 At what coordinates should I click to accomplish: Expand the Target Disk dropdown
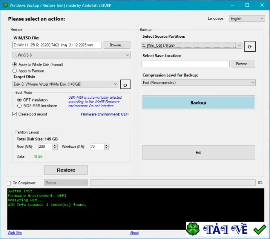click(x=65, y=84)
